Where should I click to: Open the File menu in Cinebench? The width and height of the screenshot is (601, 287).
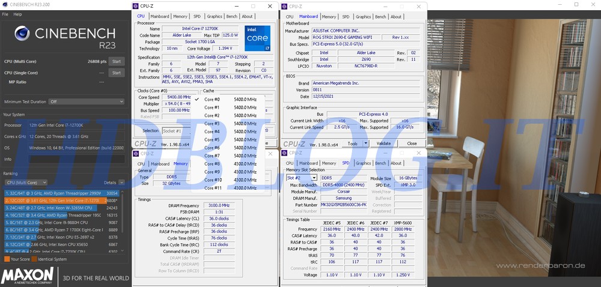pyautogui.click(x=5, y=14)
